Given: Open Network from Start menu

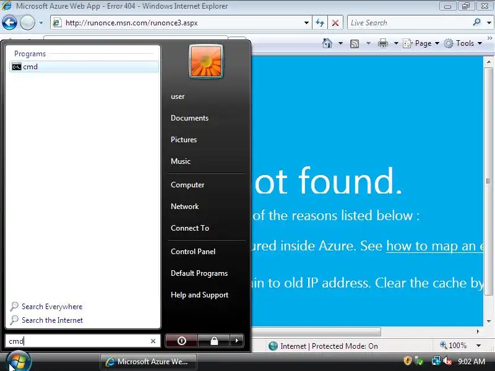Looking at the screenshot, I should click(184, 207).
